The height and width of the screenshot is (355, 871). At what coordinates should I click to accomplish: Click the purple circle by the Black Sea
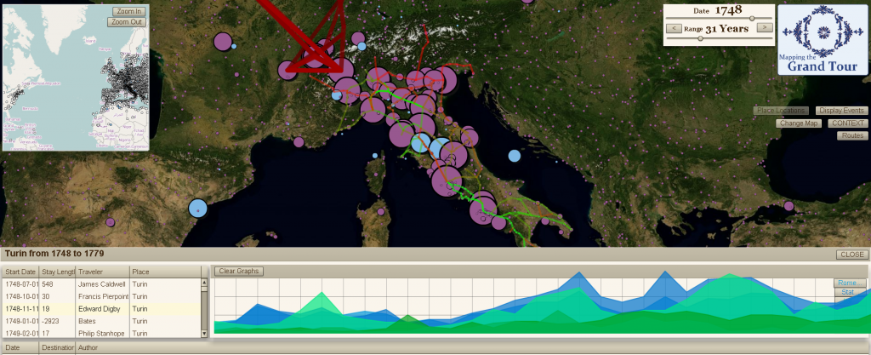pos(788,206)
